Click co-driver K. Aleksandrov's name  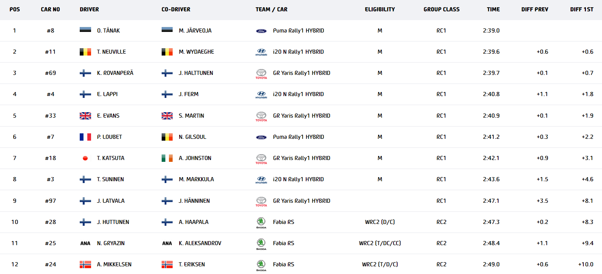pyautogui.click(x=200, y=243)
